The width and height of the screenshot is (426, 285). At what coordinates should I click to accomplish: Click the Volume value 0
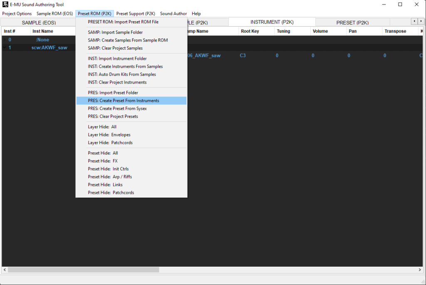[x=313, y=55]
